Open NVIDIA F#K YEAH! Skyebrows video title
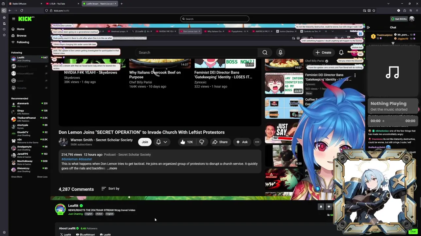 (90, 72)
